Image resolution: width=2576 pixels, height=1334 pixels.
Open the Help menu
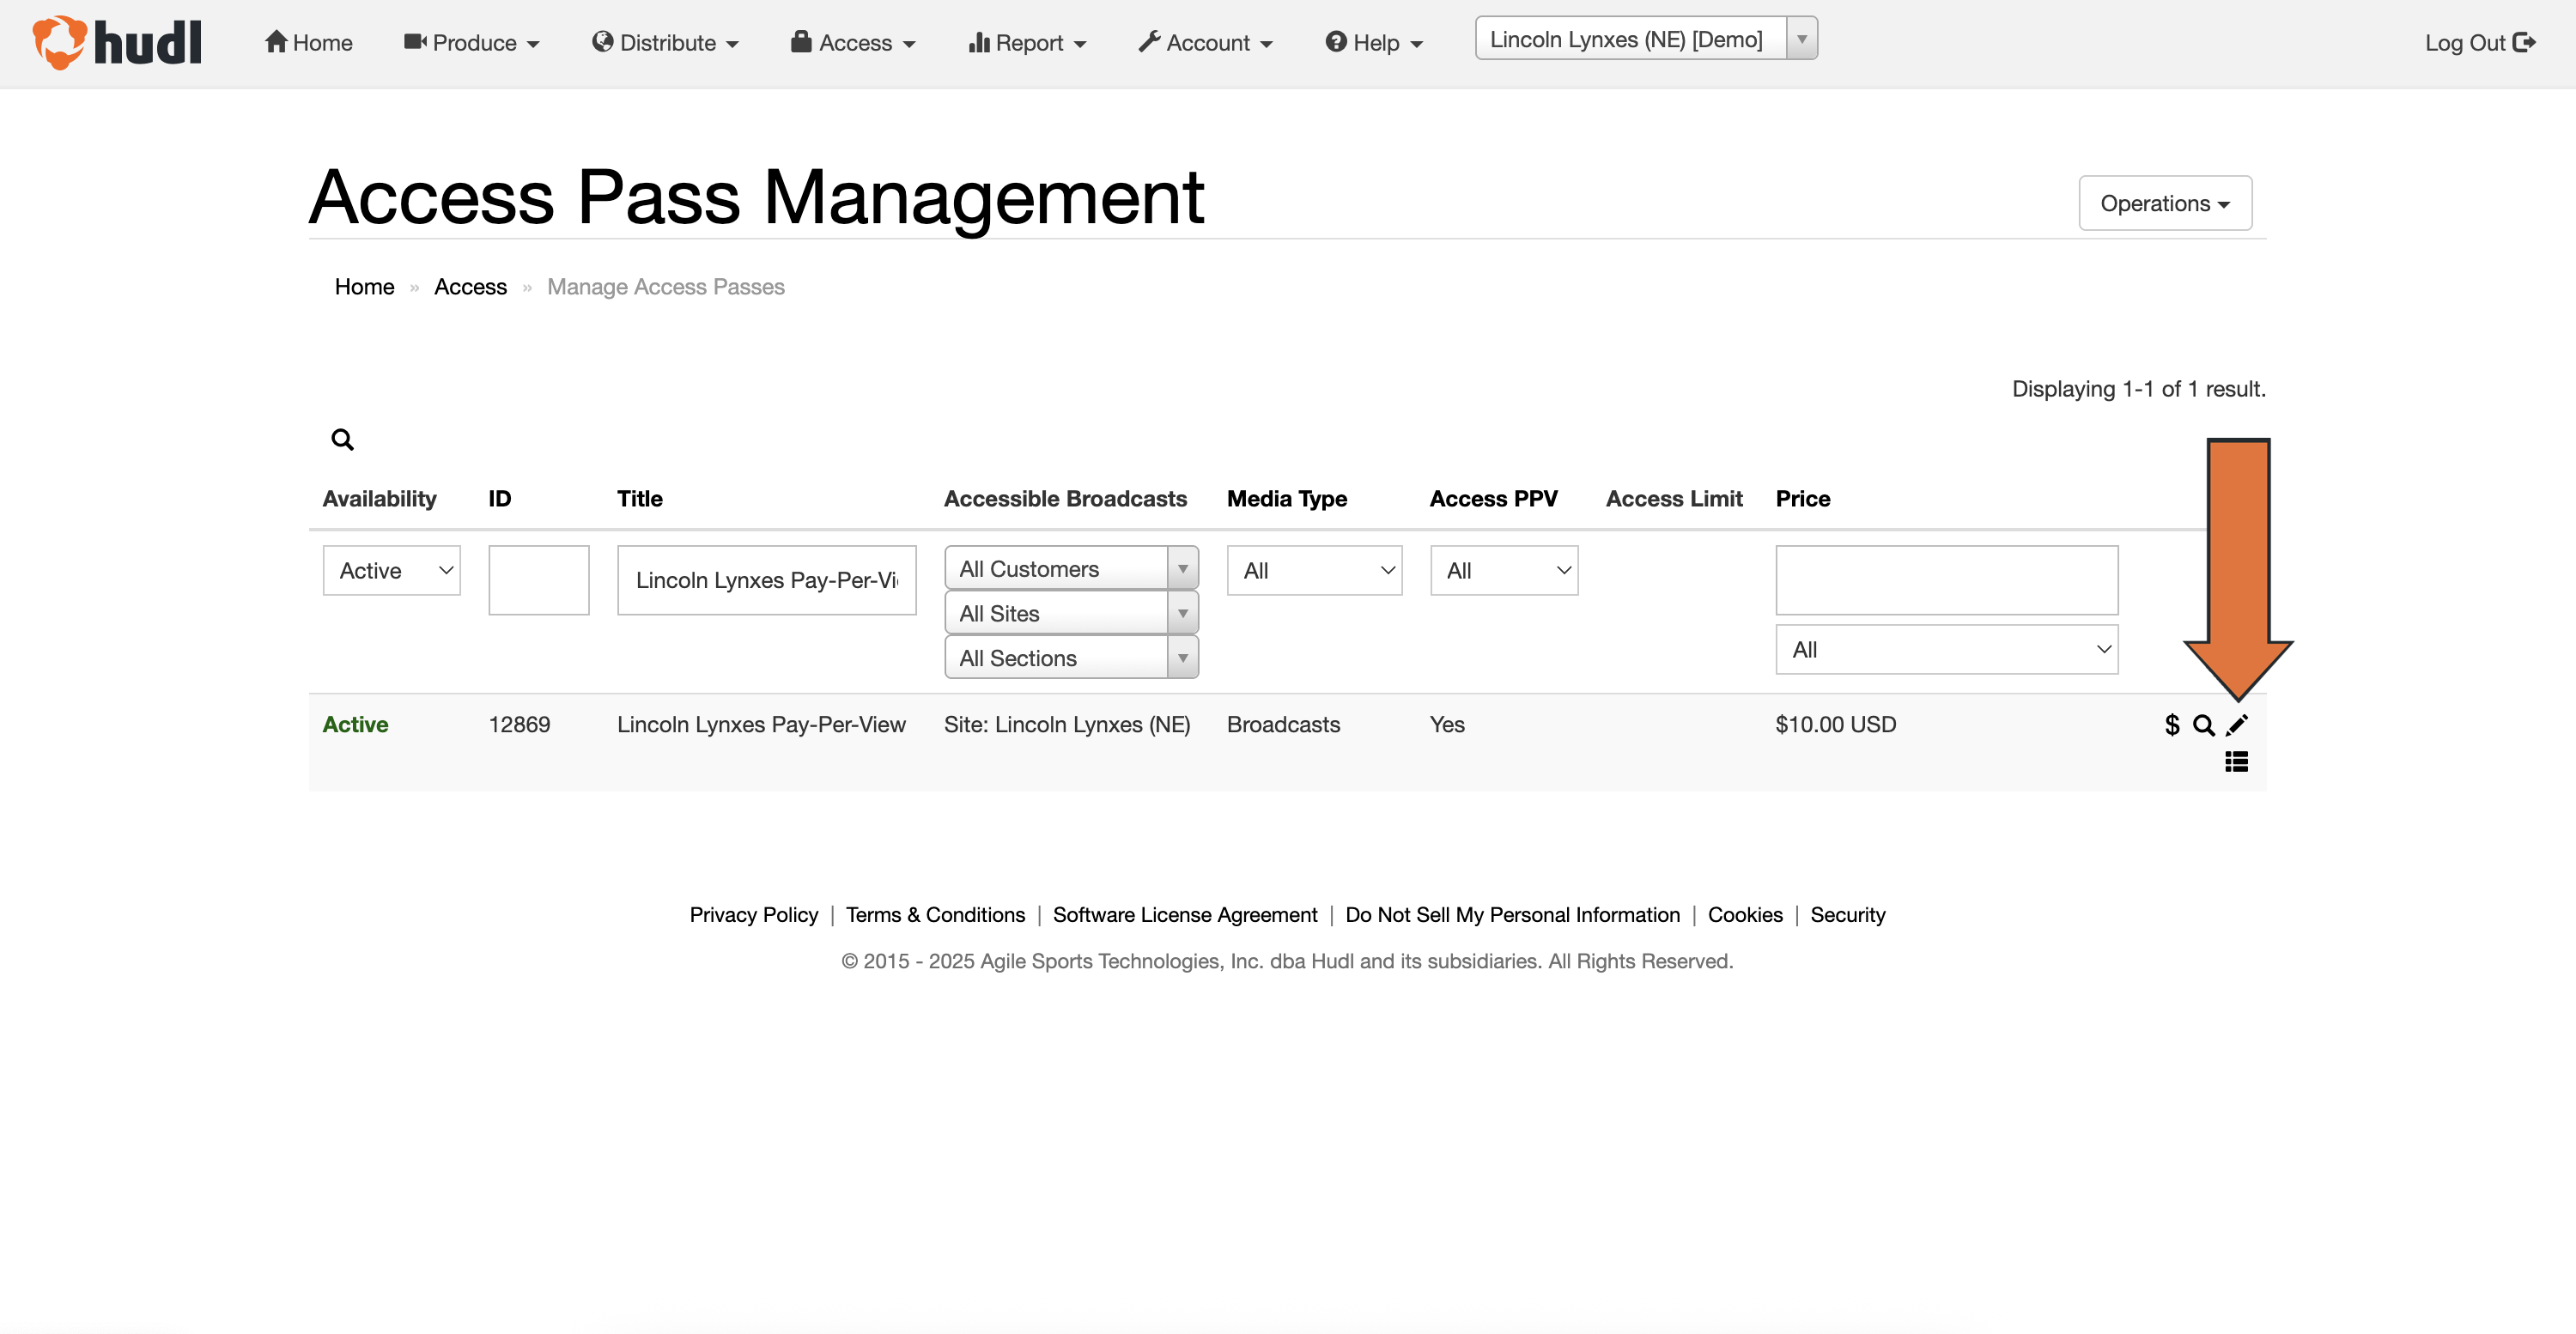(1374, 43)
